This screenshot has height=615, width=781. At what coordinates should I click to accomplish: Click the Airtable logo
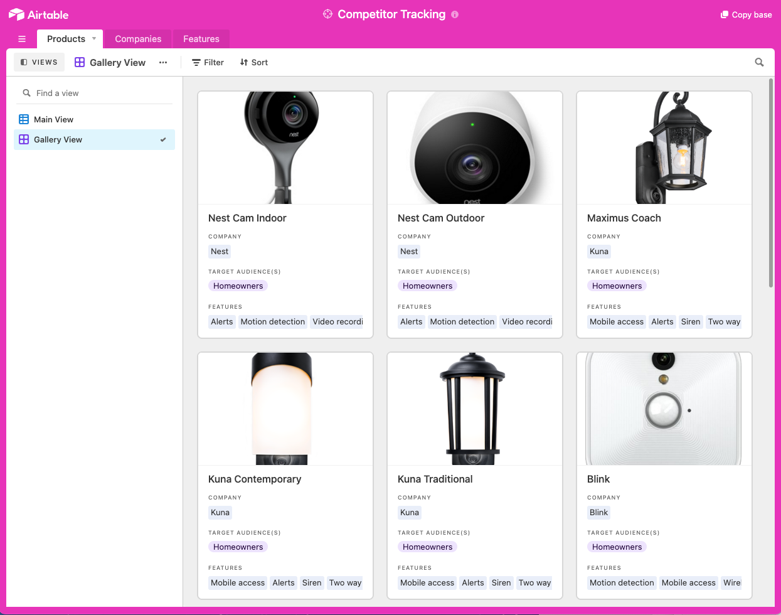(39, 14)
